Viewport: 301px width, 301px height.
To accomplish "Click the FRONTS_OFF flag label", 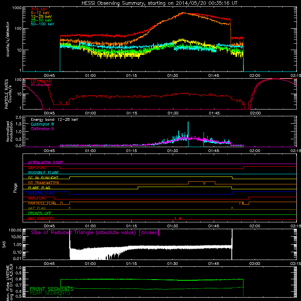I will (x=40, y=213).
